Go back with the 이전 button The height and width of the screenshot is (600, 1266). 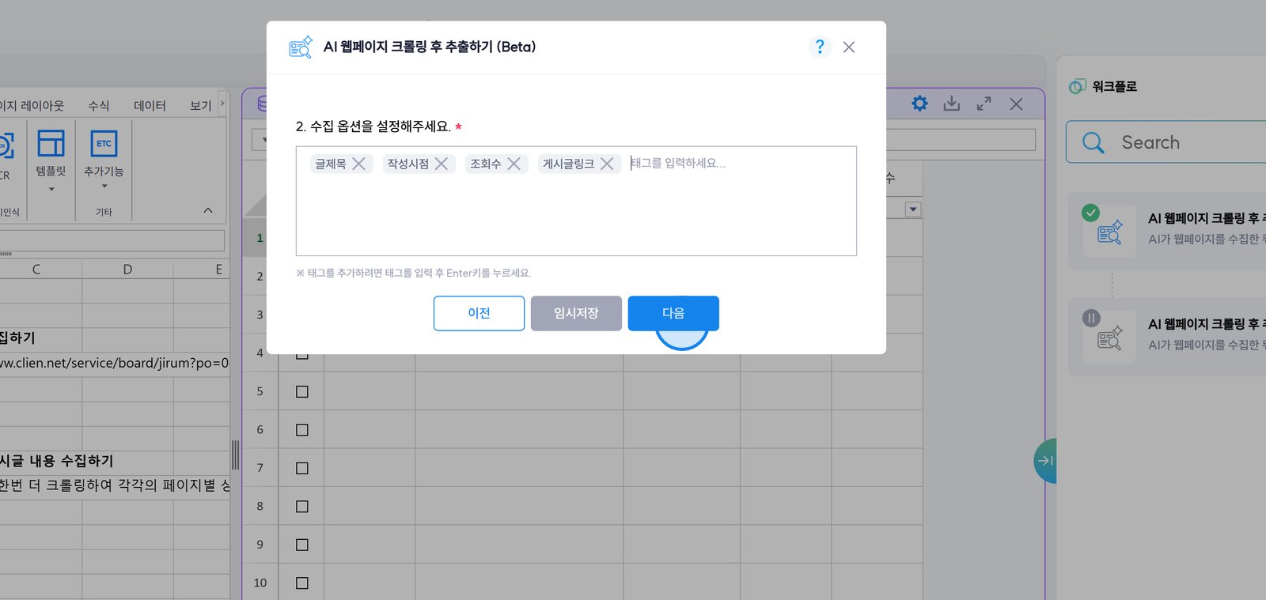(x=479, y=313)
